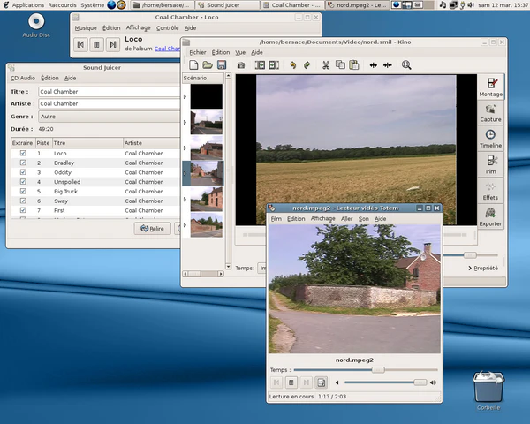This screenshot has width=530, height=424.
Task: Uncheck the Oddity track checkbox
Action: [23, 172]
